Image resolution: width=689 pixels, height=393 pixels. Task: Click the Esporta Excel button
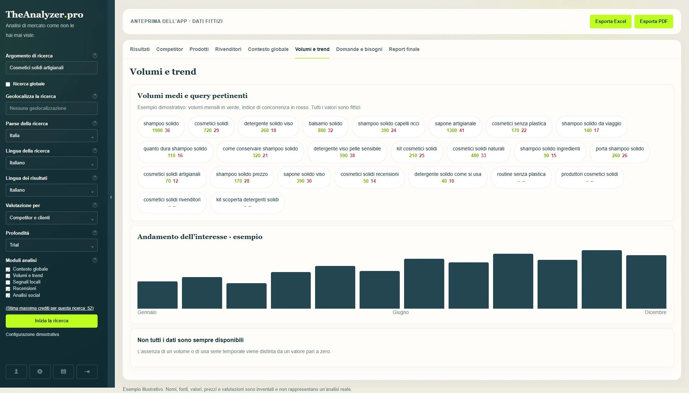click(x=610, y=22)
